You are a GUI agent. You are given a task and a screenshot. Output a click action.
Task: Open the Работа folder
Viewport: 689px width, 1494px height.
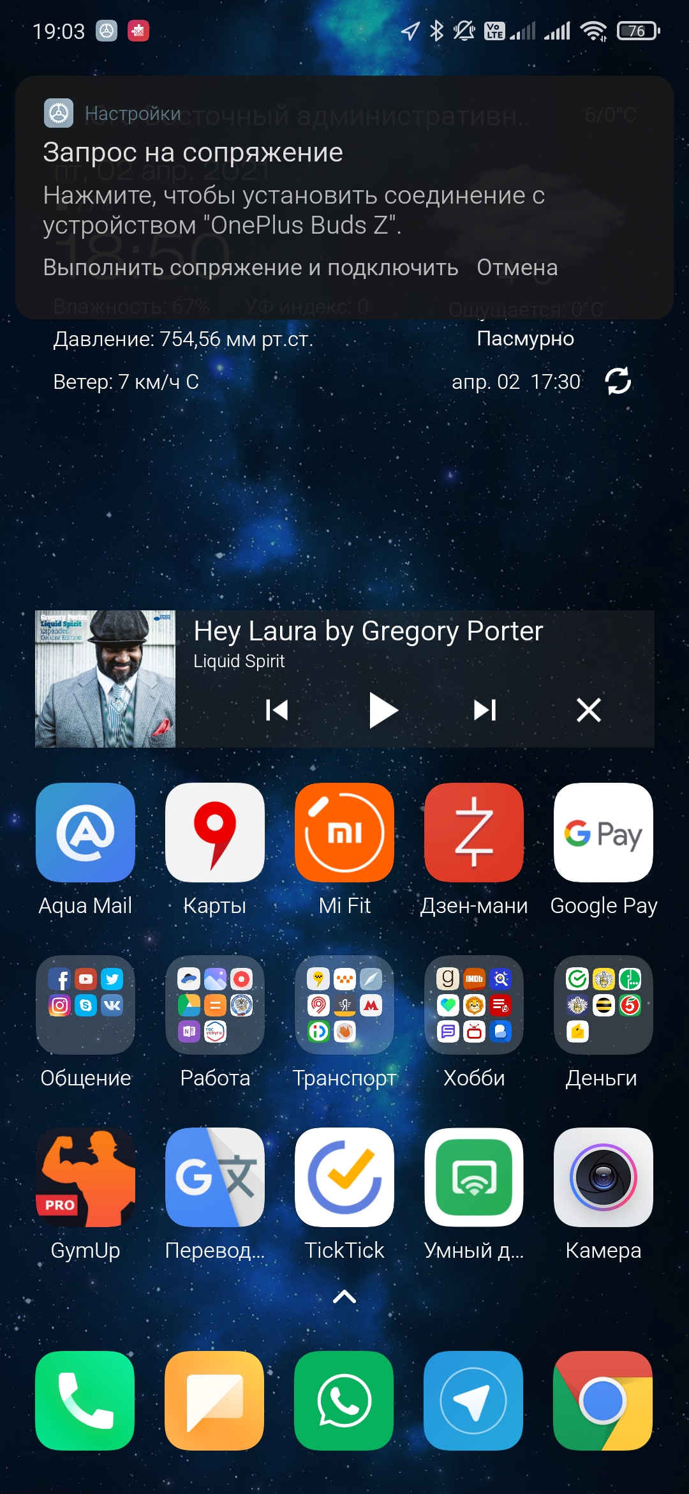pos(215,1005)
